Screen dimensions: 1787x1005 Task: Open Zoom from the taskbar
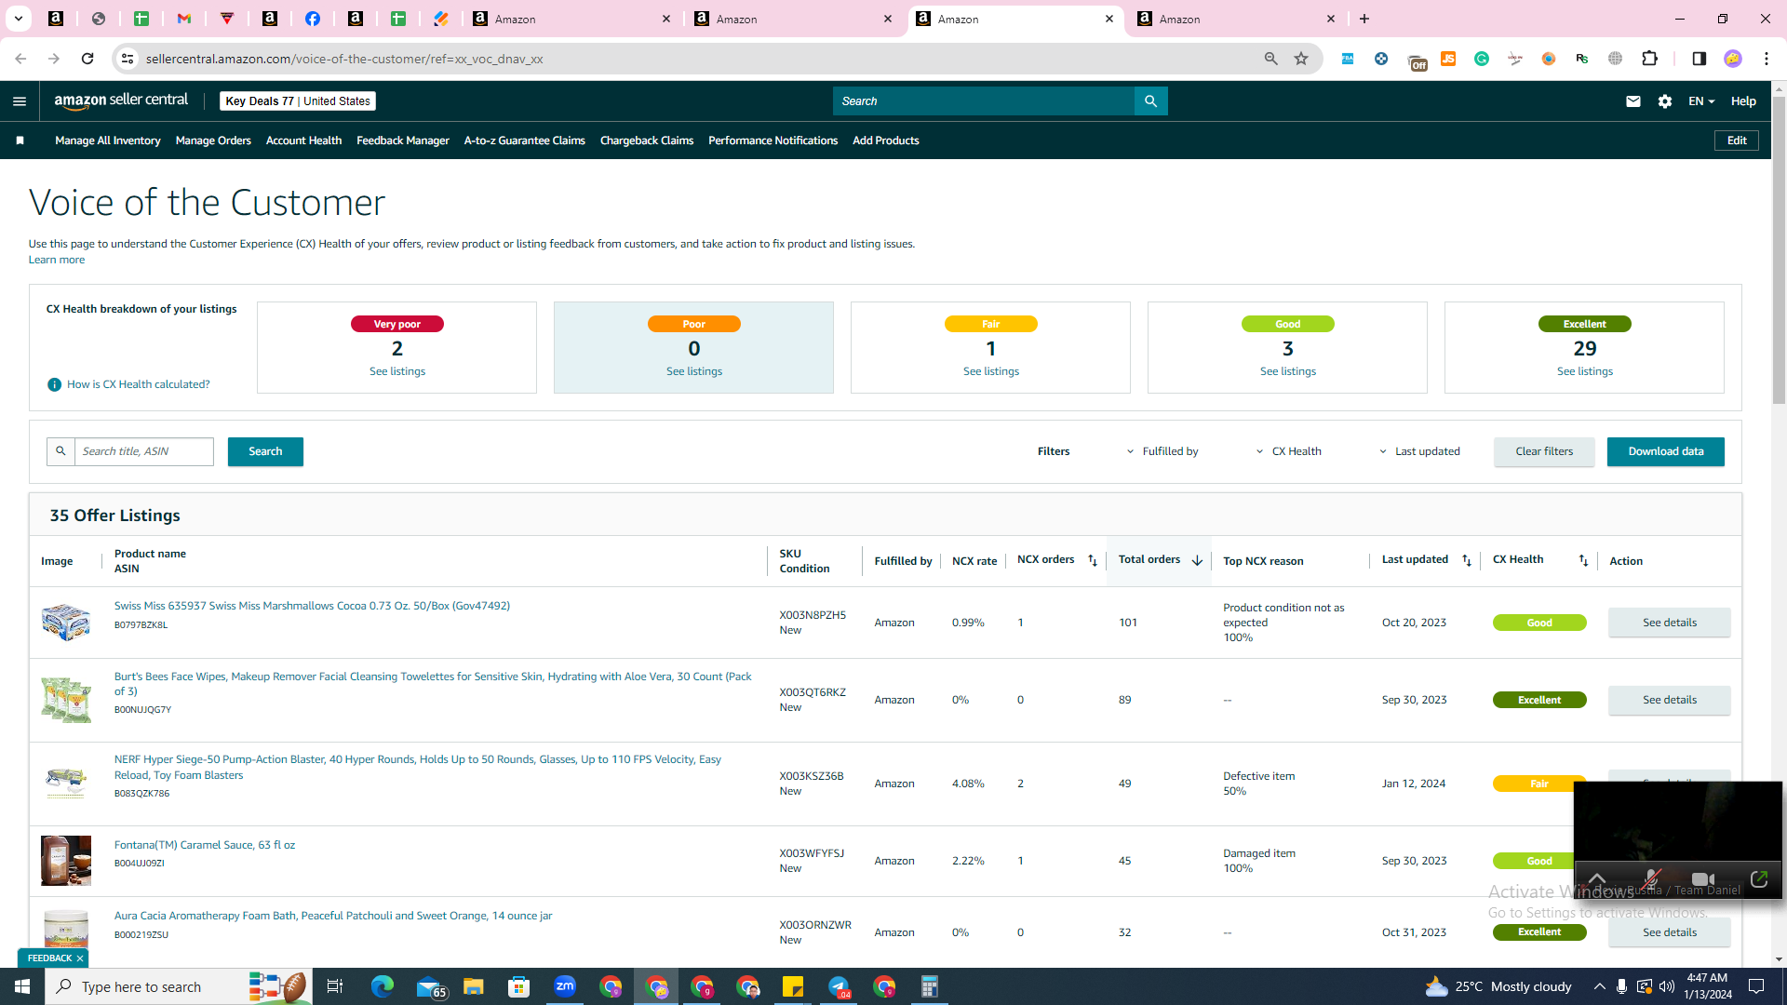point(565,986)
